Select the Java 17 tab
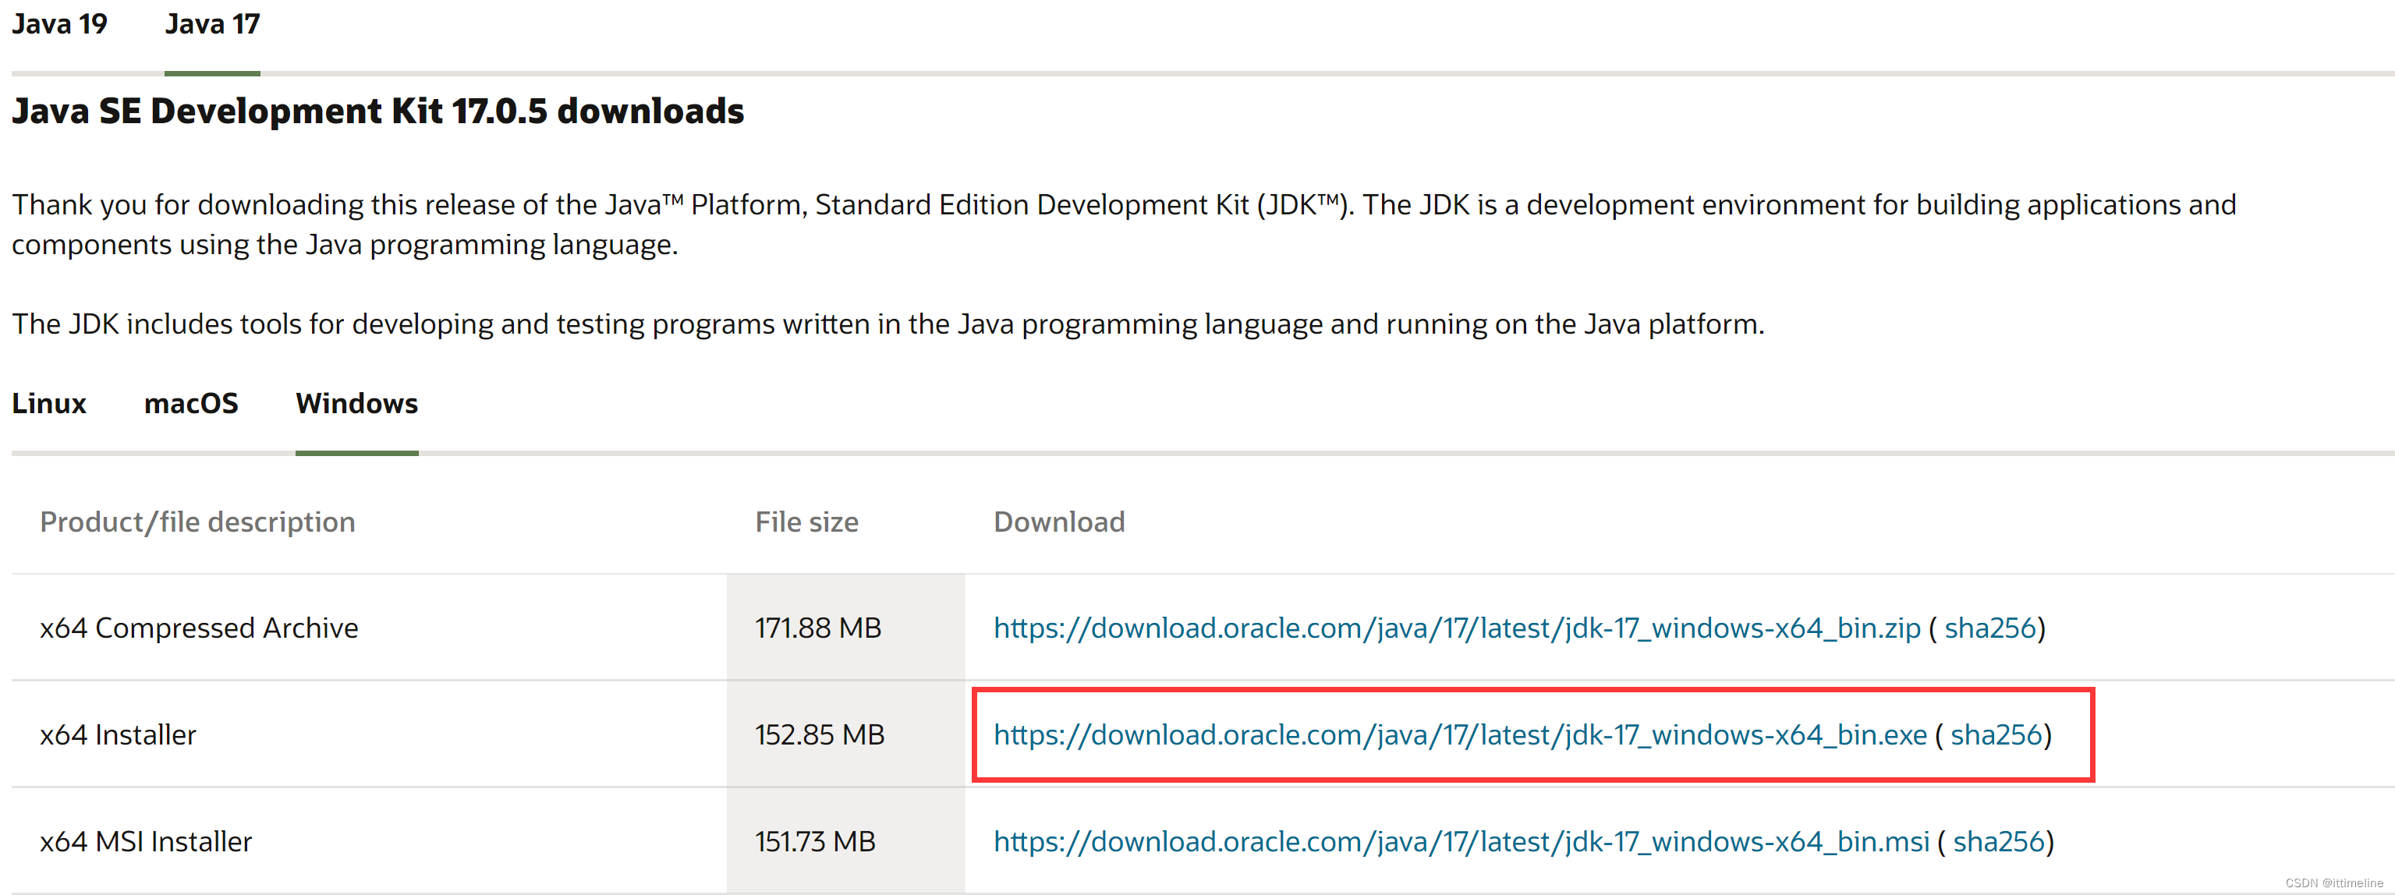 pyautogui.click(x=212, y=24)
